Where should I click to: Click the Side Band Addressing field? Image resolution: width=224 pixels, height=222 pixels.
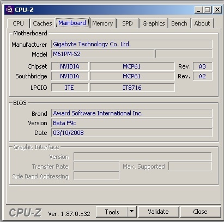click(x=96, y=176)
